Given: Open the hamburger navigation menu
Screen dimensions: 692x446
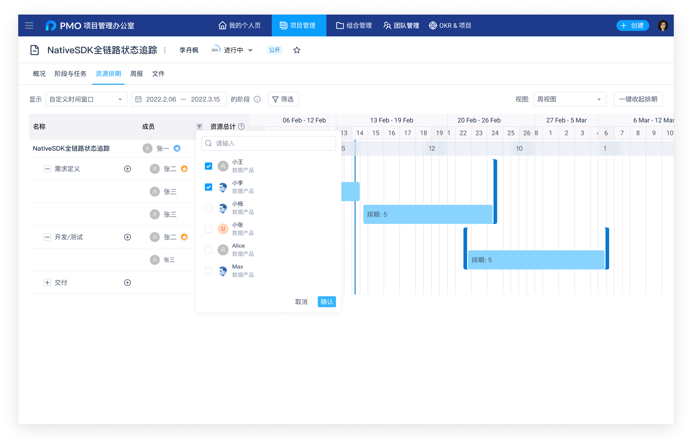Looking at the screenshot, I should (x=29, y=25).
